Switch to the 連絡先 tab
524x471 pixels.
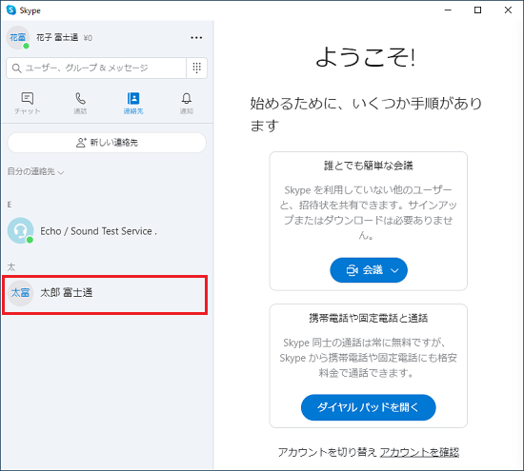133,103
